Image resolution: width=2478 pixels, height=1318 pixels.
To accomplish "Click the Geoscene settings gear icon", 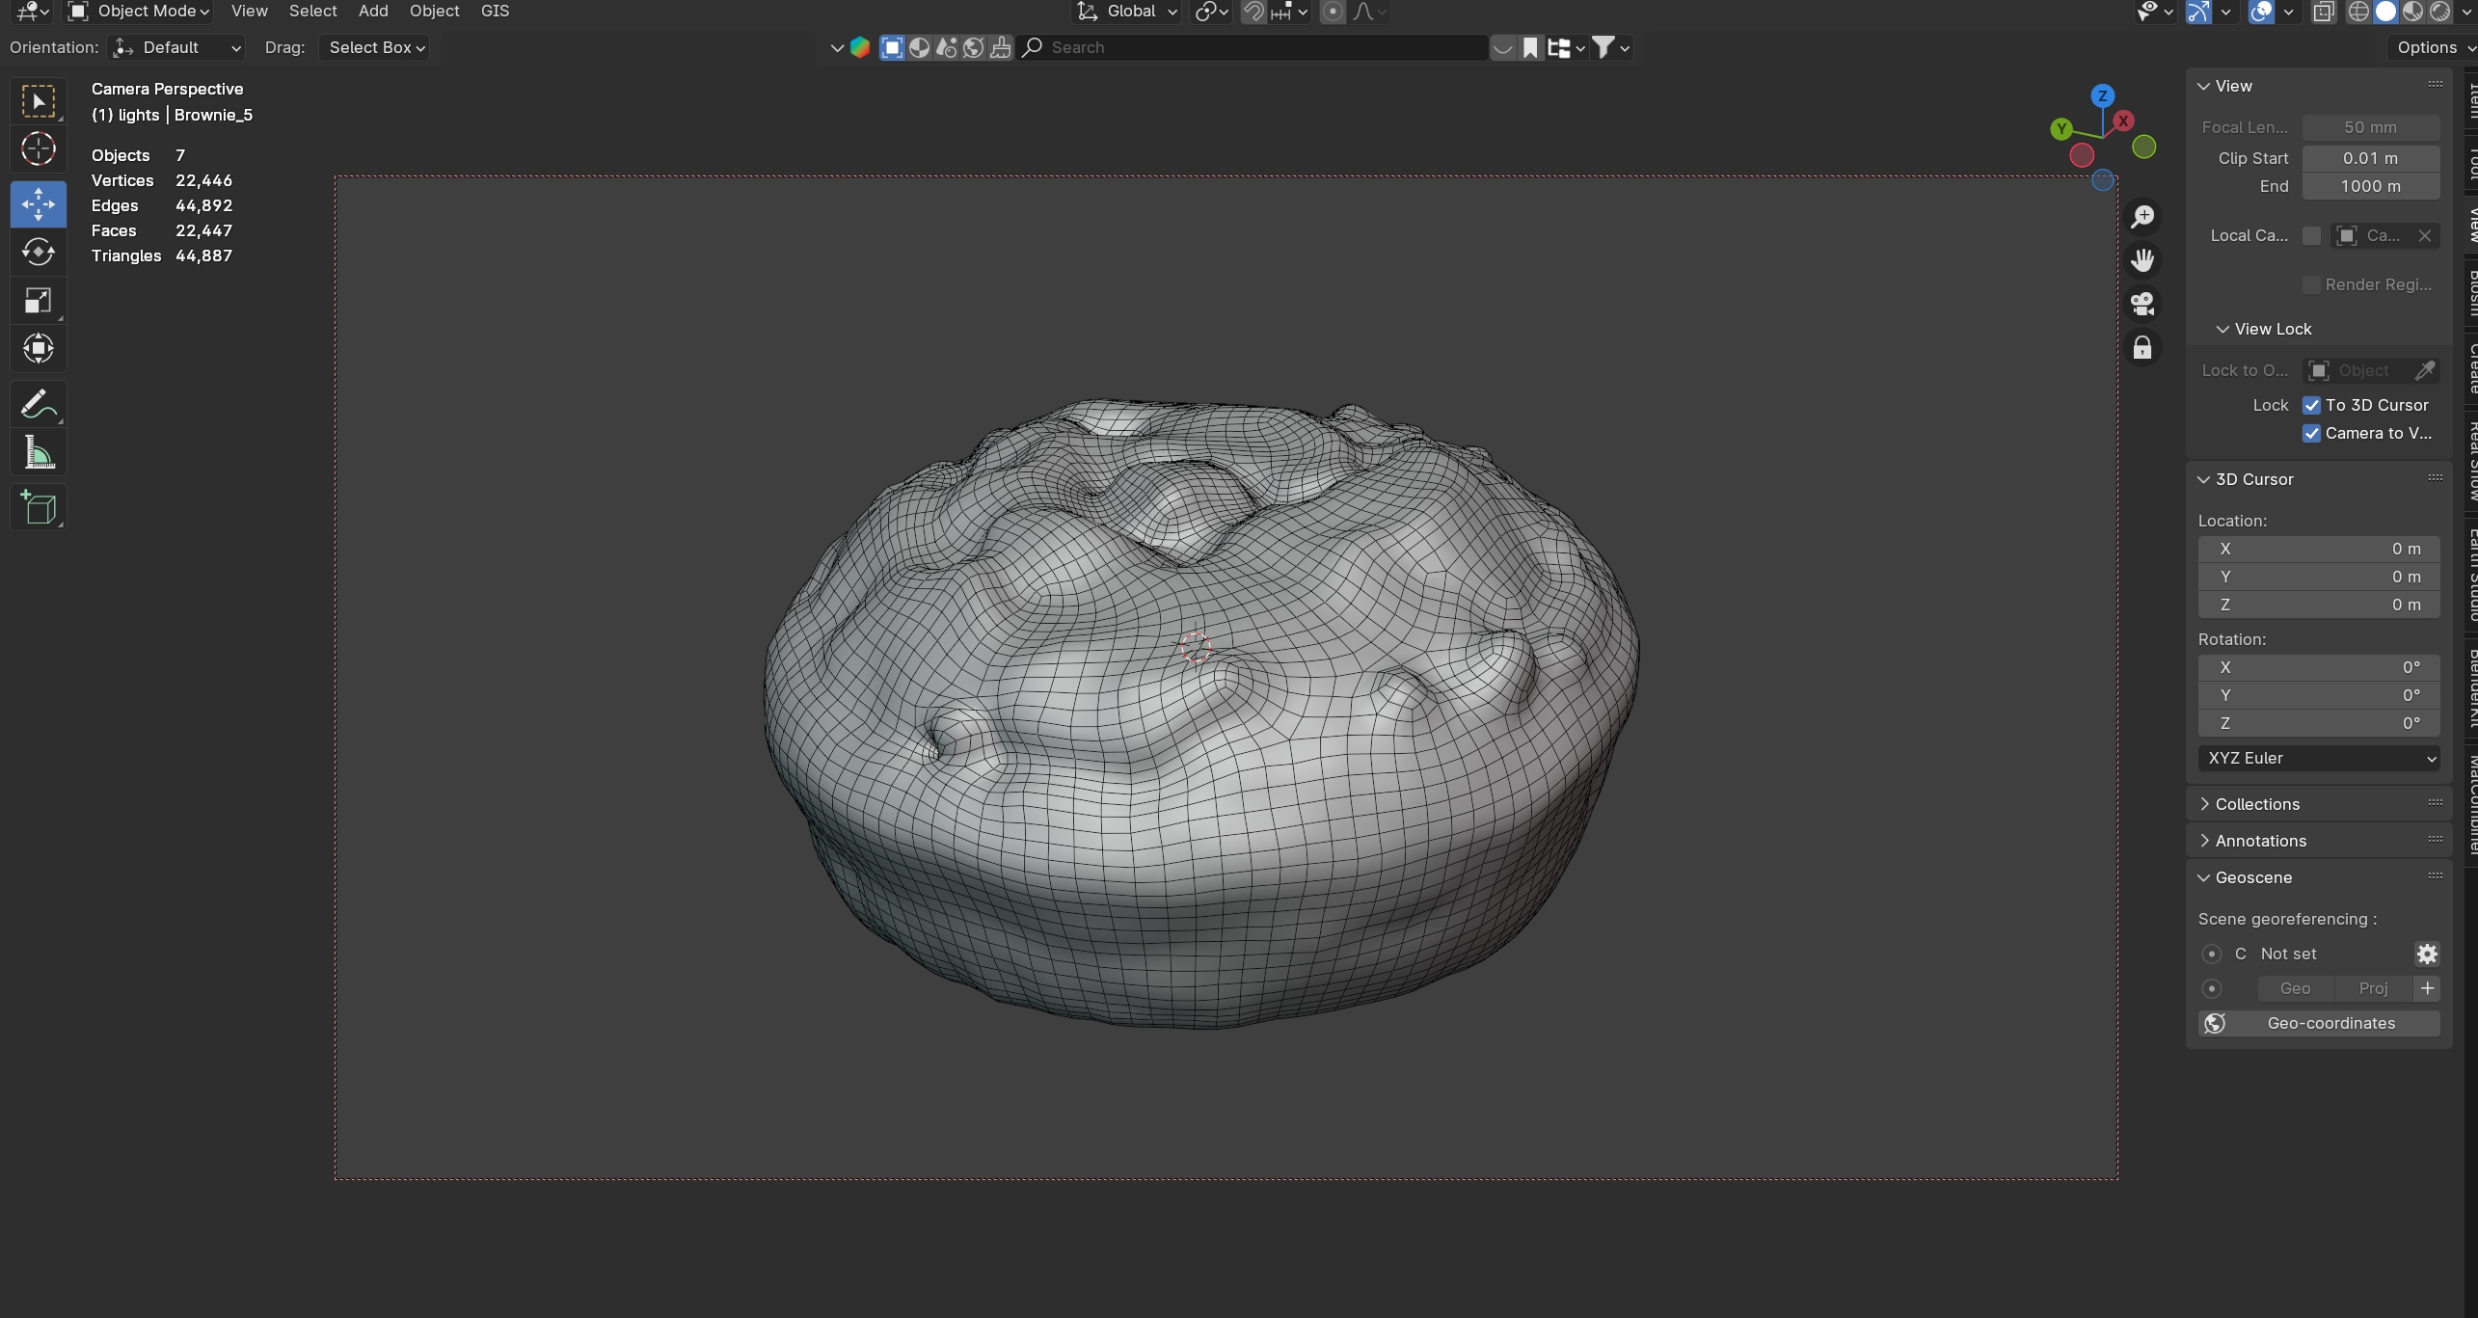I will click(2427, 954).
